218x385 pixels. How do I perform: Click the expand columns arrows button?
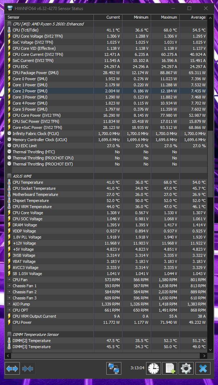click(x=12, y=369)
